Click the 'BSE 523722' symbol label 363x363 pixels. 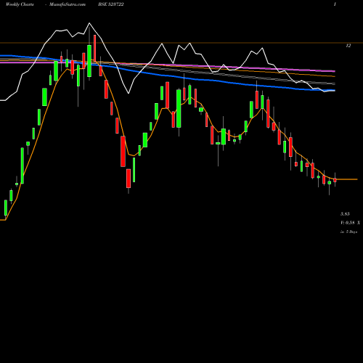pyautogui.click(x=111, y=4)
